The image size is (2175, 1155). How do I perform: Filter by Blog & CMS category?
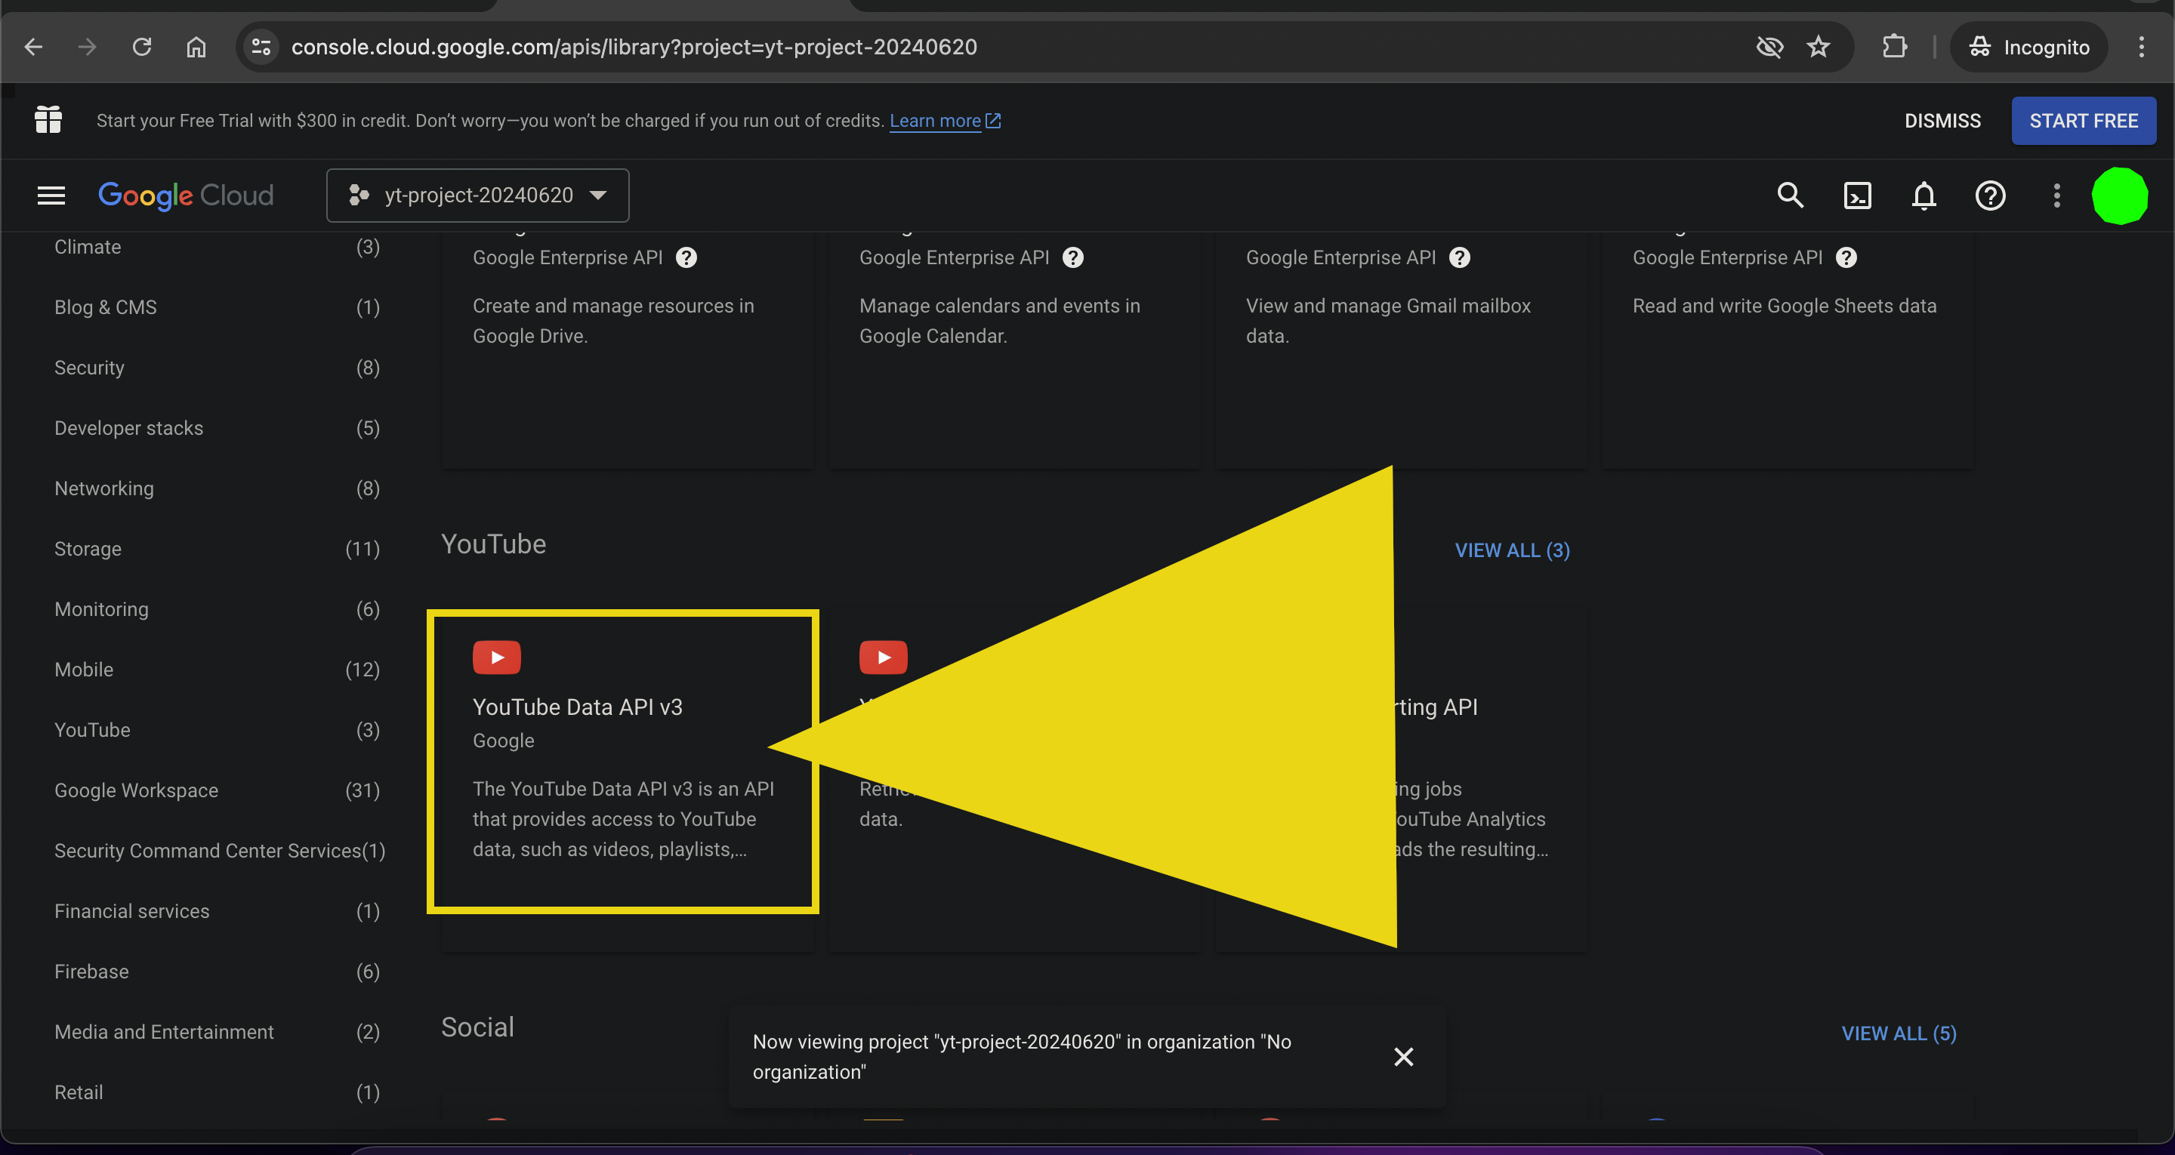217,307
